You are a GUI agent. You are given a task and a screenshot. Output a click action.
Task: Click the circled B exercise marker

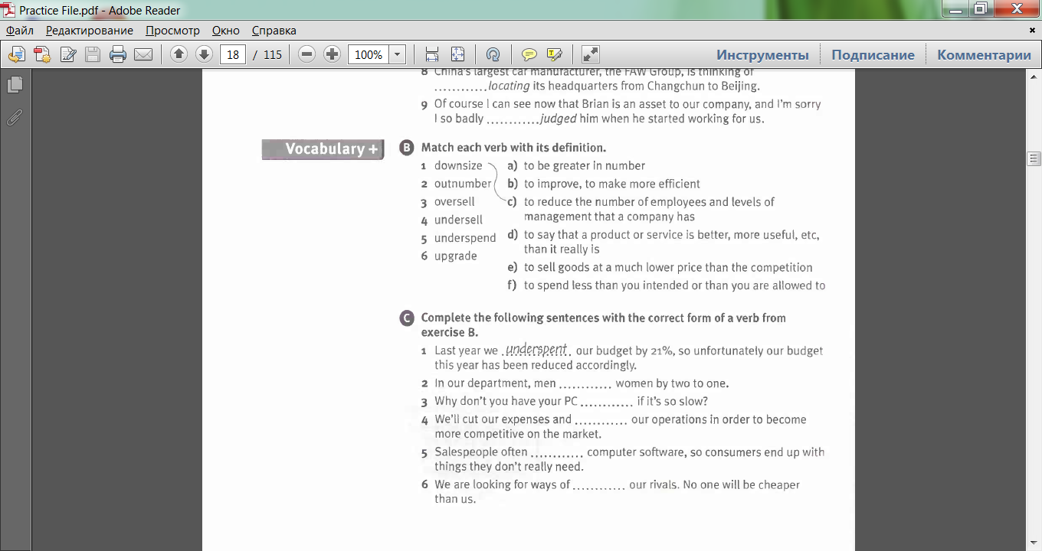click(407, 148)
